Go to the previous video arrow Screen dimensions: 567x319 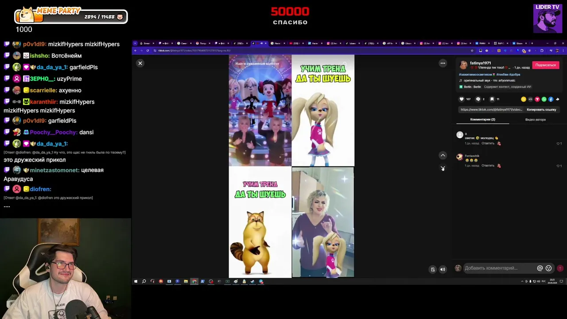point(443,155)
